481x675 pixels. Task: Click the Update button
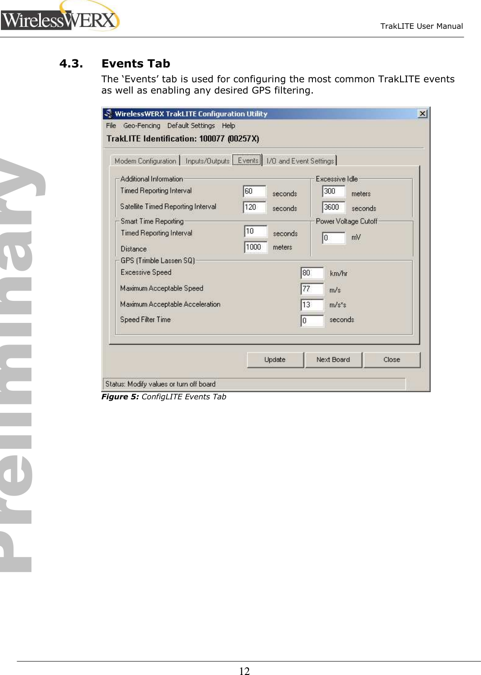(x=275, y=360)
